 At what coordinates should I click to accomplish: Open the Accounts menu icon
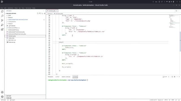pos(2,92)
